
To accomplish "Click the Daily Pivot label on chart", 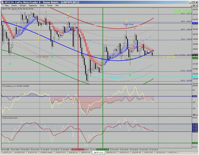I will [128, 25].
